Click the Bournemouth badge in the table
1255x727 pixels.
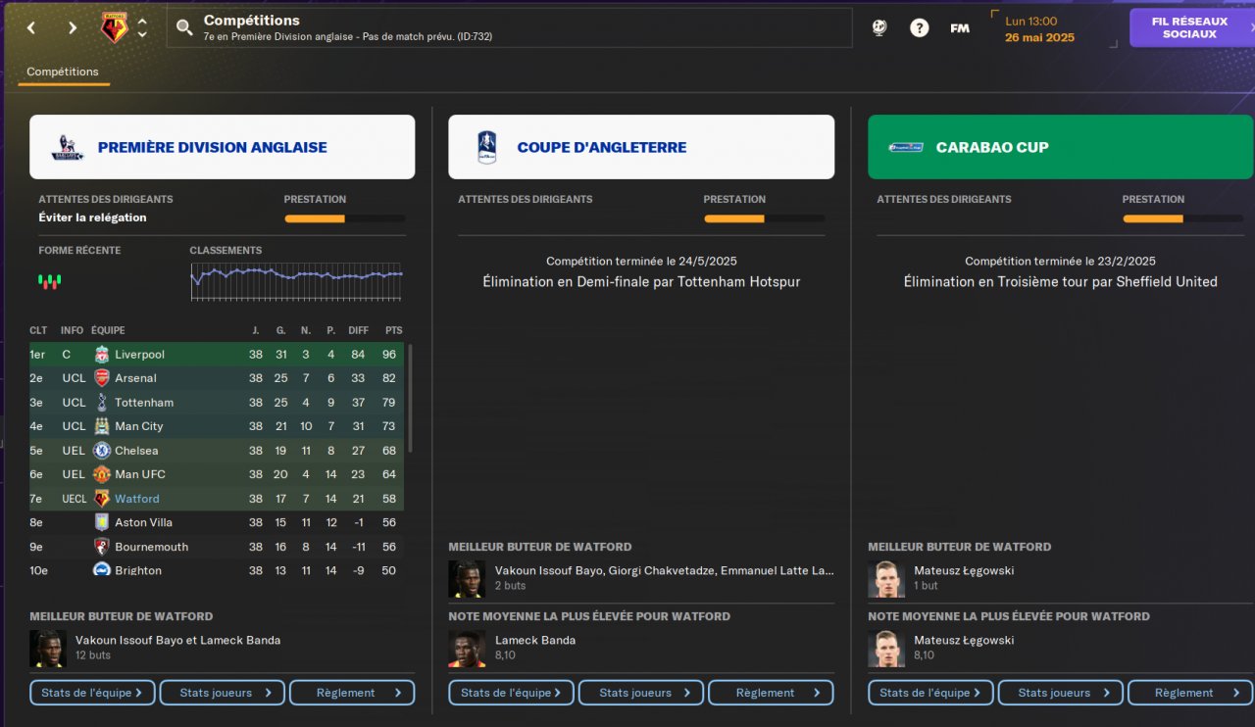point(101,547)
